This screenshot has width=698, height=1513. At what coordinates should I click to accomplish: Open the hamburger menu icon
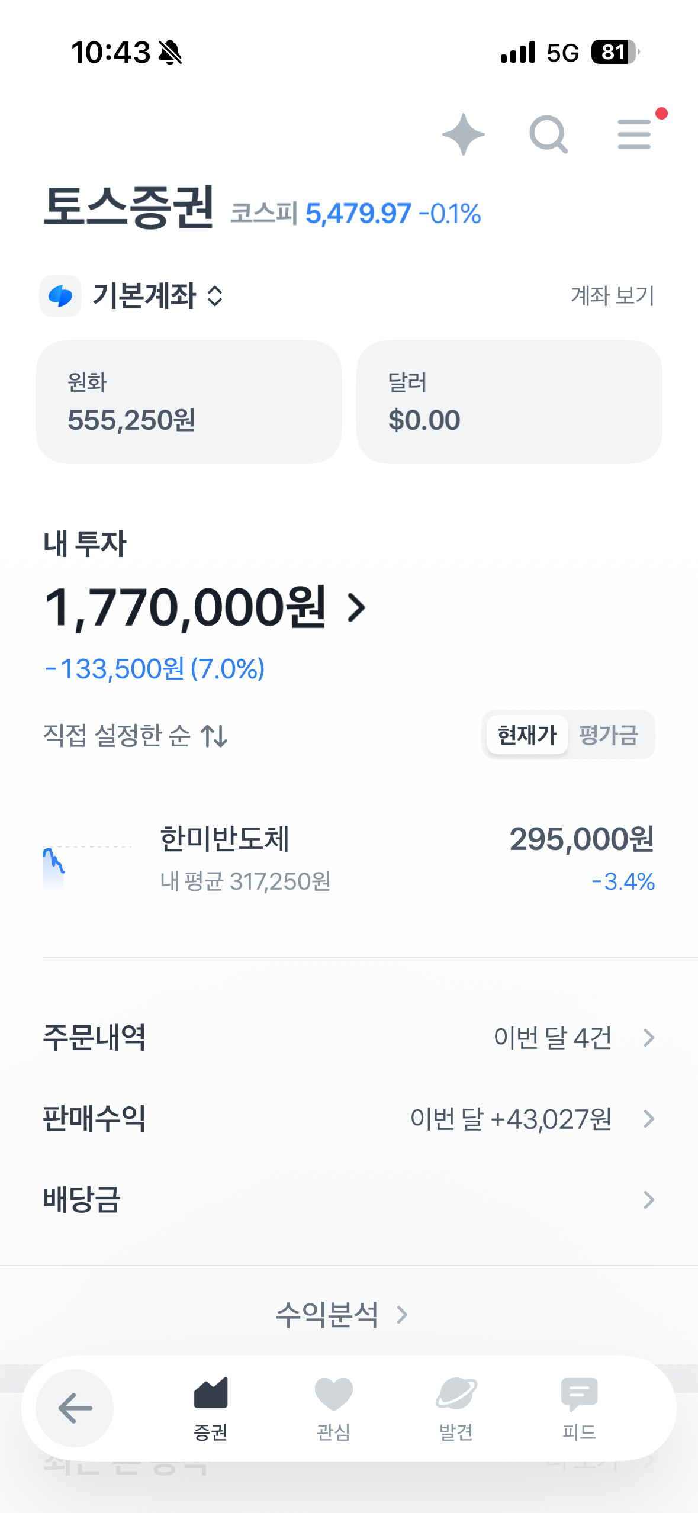coord(634,134)
